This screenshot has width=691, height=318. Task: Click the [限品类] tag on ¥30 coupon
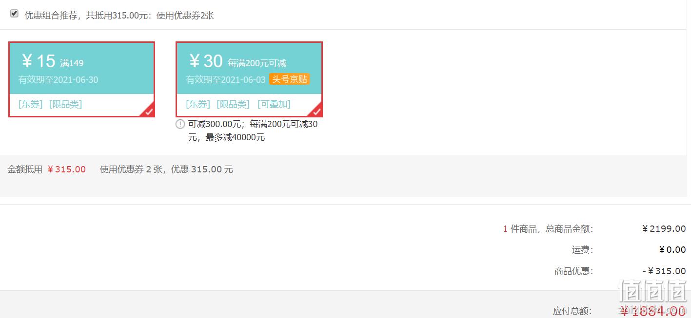click(233, 104)
